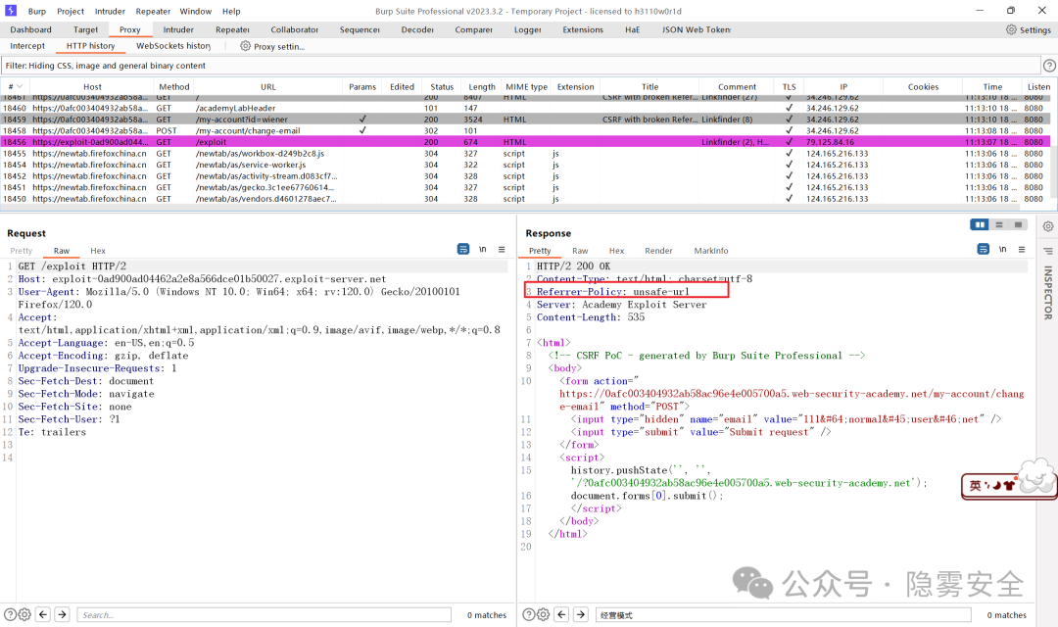Viewport: 1058px width, 627px height.
Task: Toggle request non-printable characters \n
Action: pos(482,249)
